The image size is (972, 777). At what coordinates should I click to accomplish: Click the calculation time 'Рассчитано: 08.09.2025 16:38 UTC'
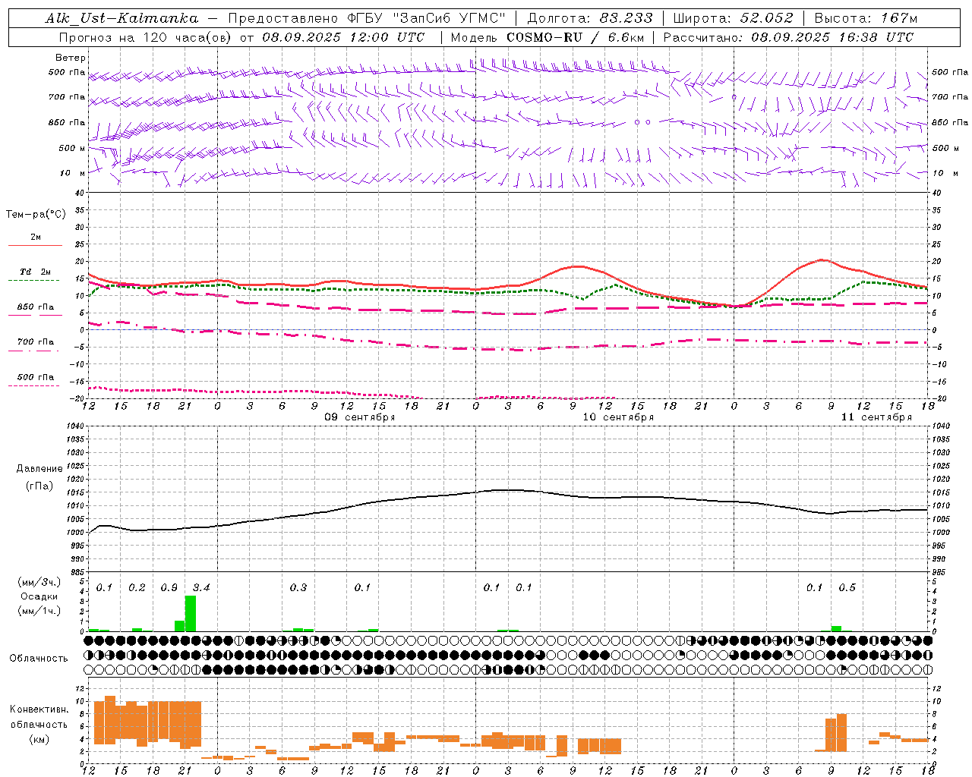(788, 37)
